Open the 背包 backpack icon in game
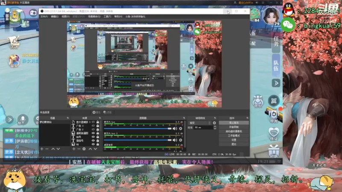The image size is (342, 192). (x=258, y=101)
